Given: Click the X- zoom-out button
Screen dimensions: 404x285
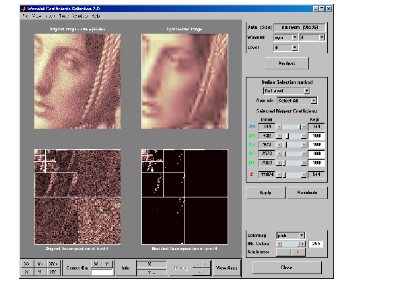Looking at the screenshot, I should coord(26,272).
